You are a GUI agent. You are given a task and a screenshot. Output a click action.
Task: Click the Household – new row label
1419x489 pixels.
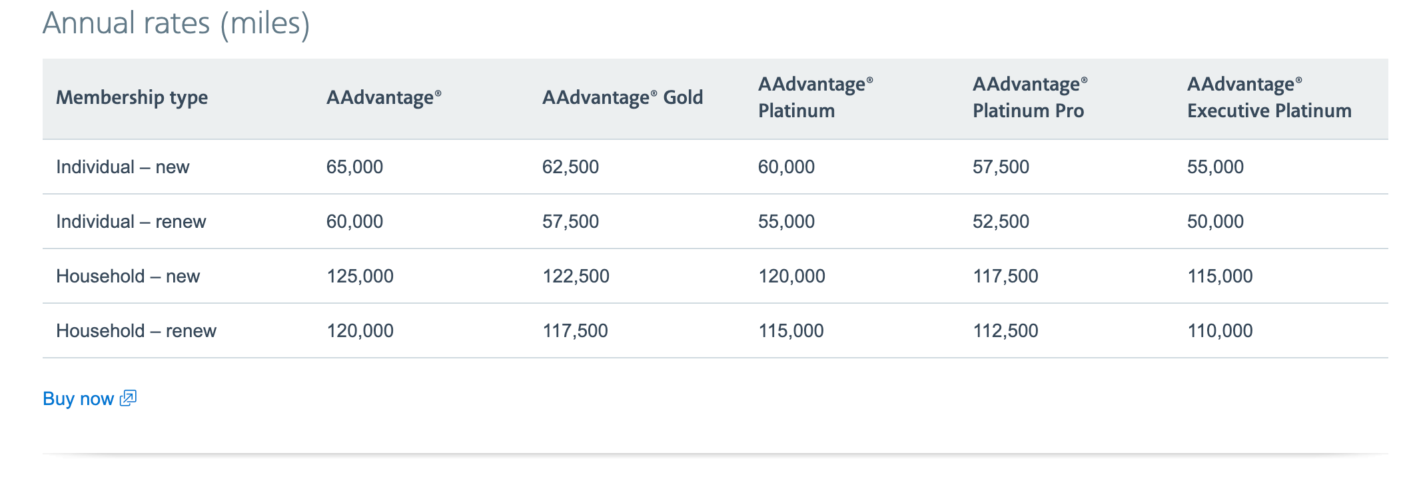coord(128,276)
